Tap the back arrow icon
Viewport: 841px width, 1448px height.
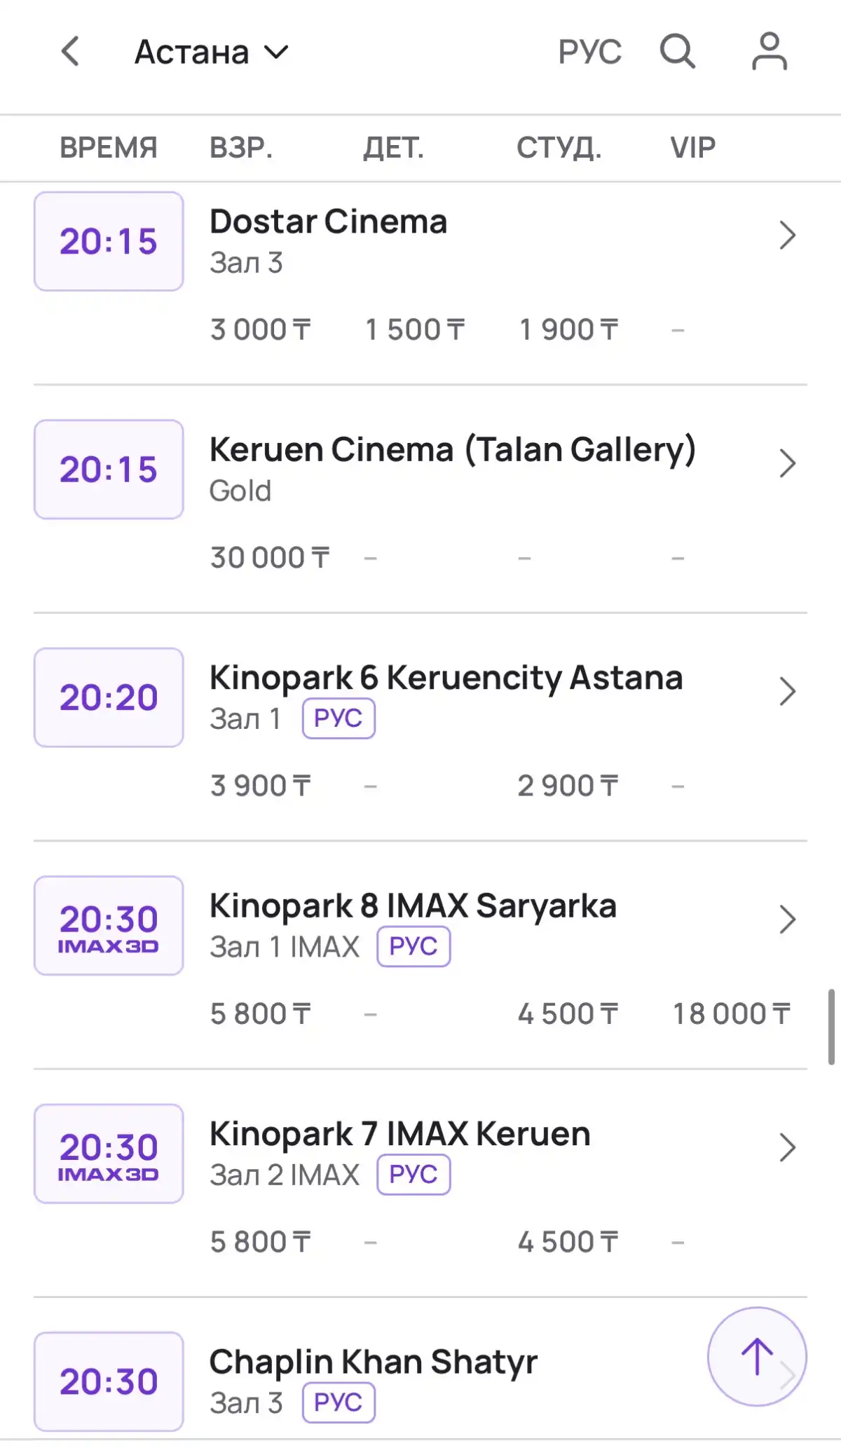70,52
